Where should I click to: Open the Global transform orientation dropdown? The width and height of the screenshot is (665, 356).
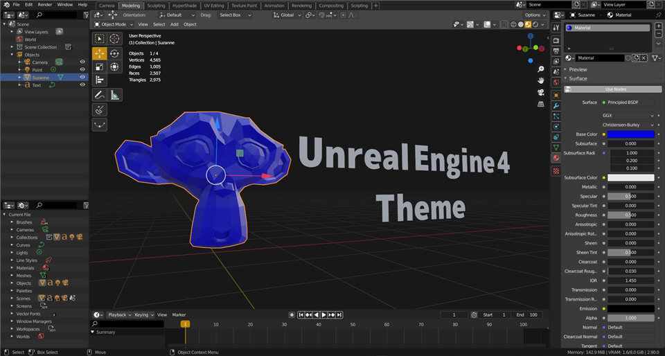pos(287,15)
